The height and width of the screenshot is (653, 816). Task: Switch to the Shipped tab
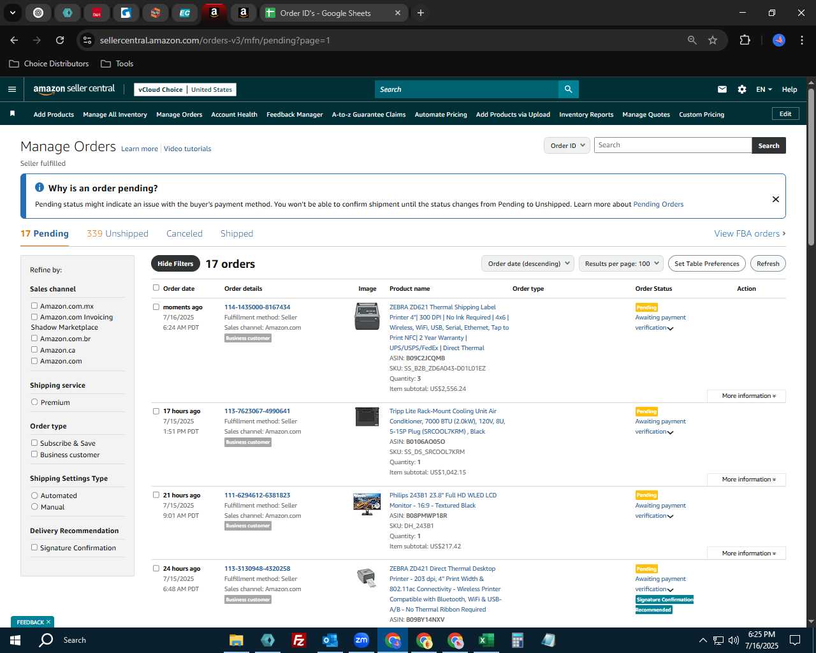(x=237, y=233)
